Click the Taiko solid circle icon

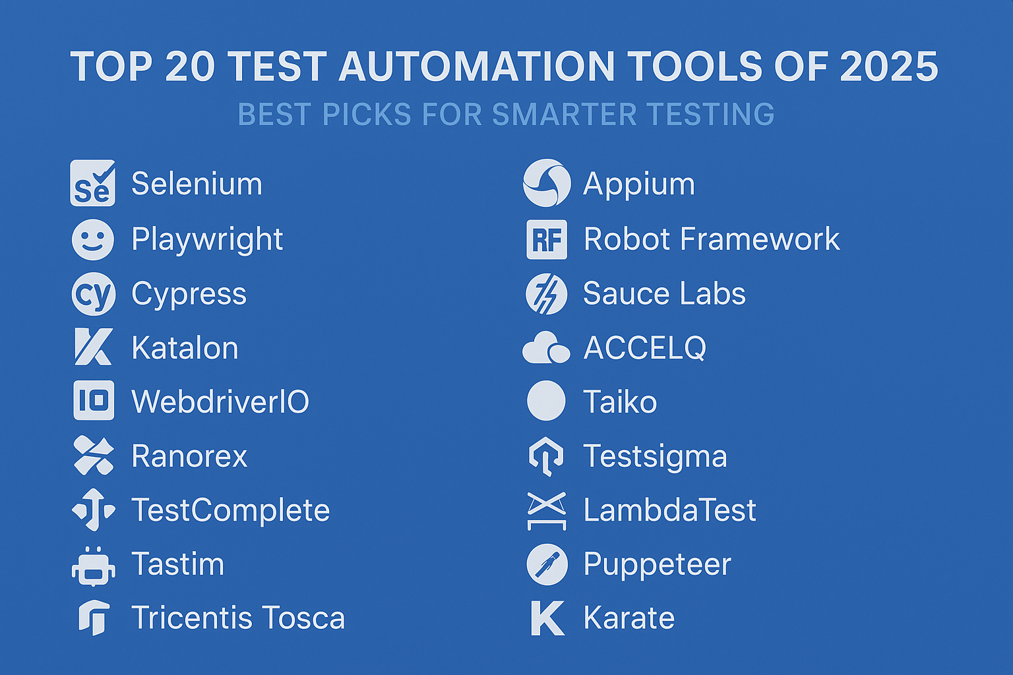[x=547, y=401]
